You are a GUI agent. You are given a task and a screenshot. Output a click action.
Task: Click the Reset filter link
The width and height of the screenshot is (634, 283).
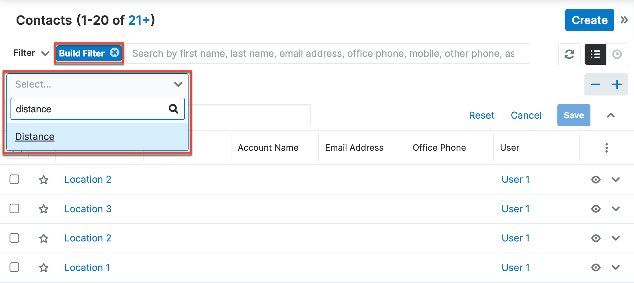[481, 115]
